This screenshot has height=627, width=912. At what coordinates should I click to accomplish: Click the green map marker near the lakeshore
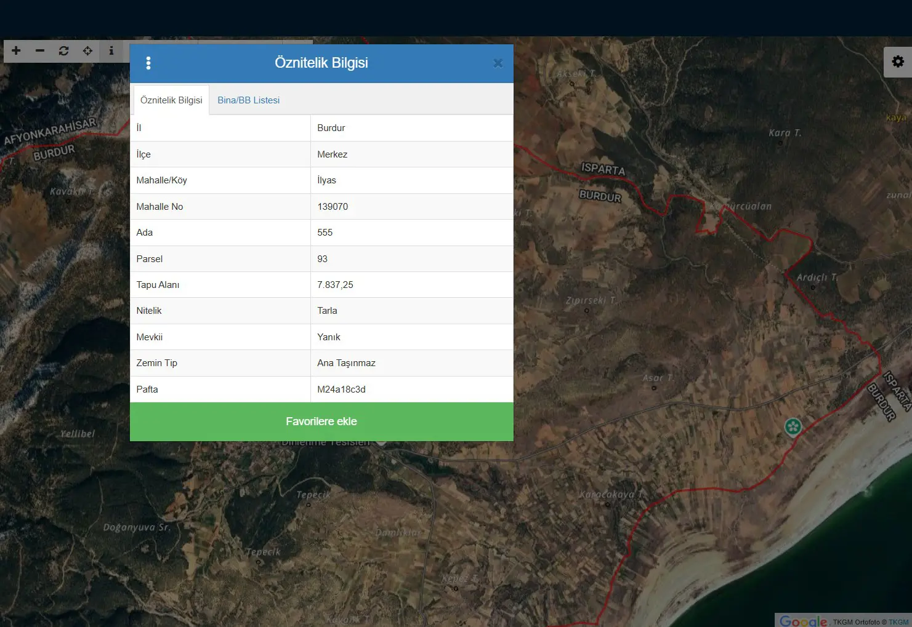point(793,426)
